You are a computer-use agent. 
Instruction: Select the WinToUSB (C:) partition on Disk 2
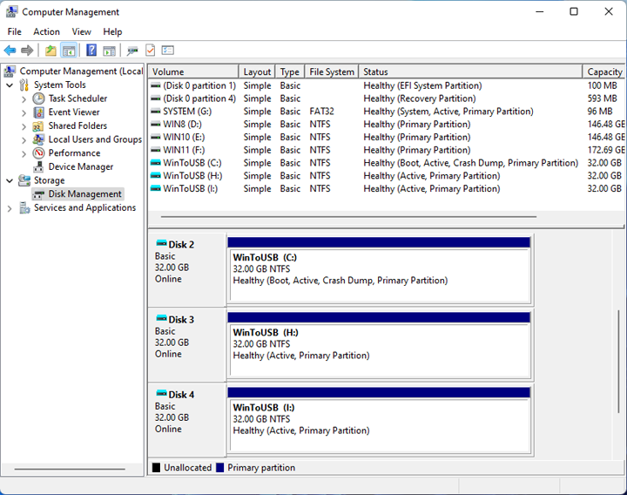[x=379, y=269]
